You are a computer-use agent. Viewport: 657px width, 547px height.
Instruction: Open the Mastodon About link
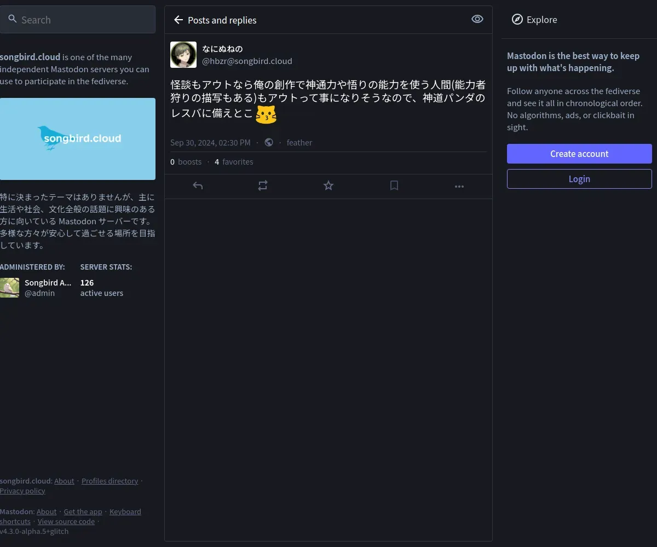coord(47,511)
